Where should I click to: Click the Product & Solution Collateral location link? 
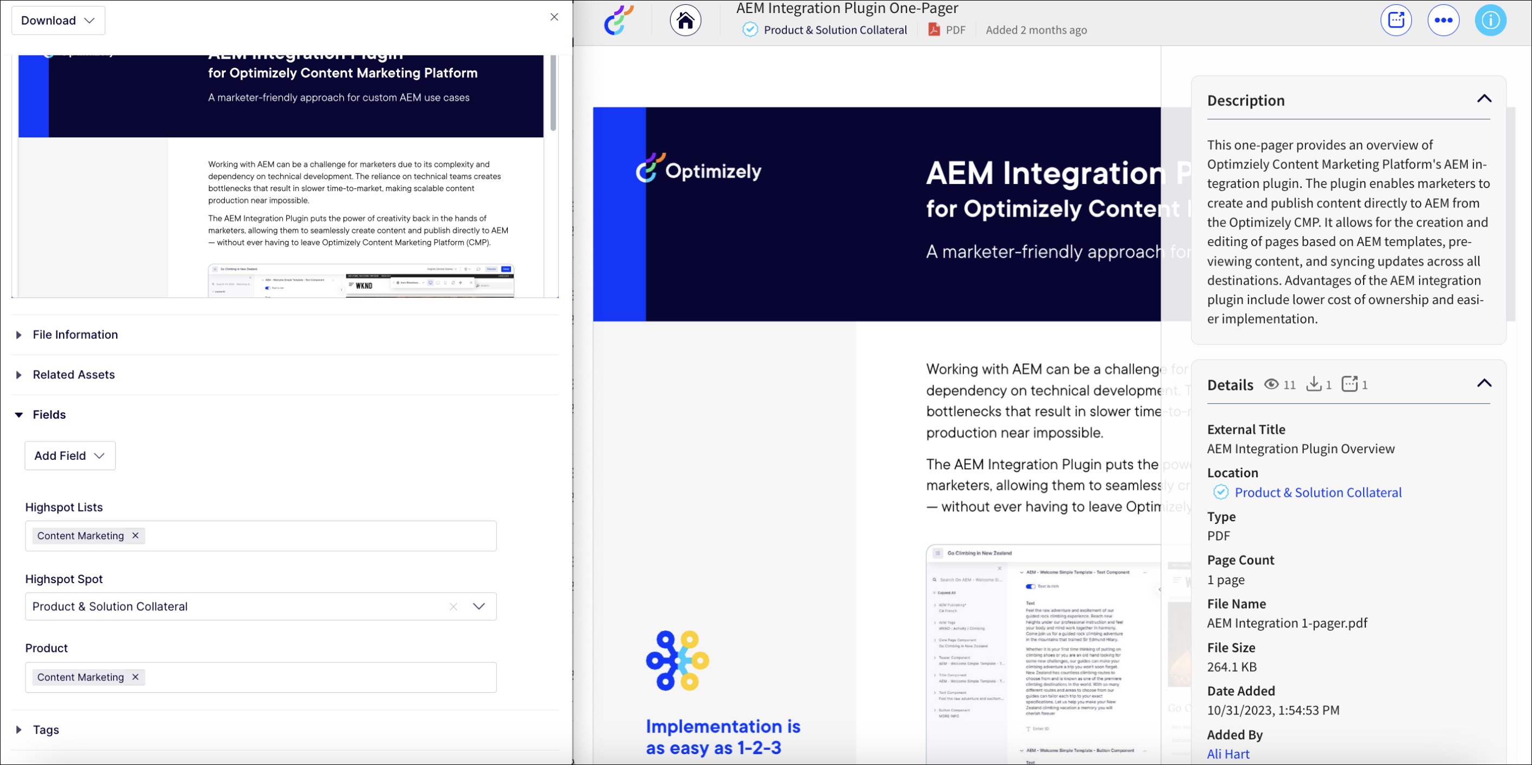point(1318,491)
